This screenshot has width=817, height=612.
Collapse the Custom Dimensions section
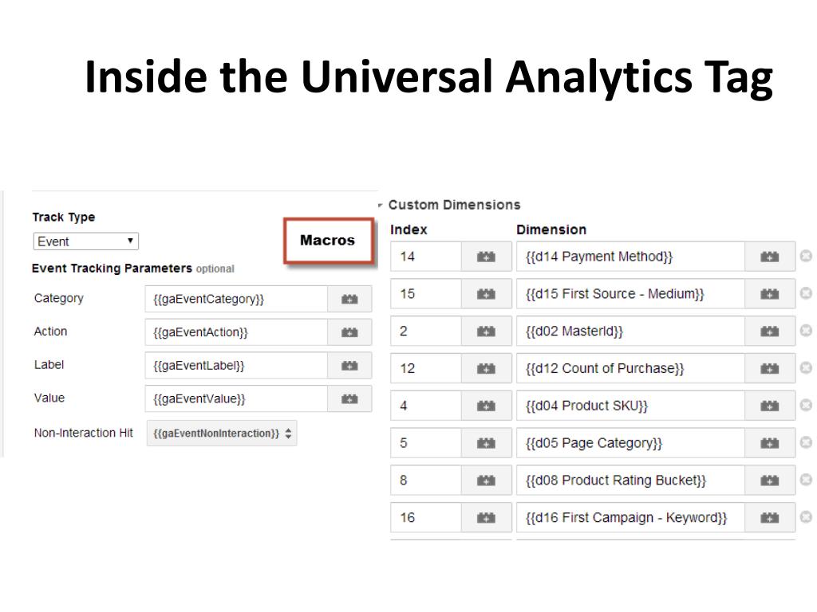(381, 205)
